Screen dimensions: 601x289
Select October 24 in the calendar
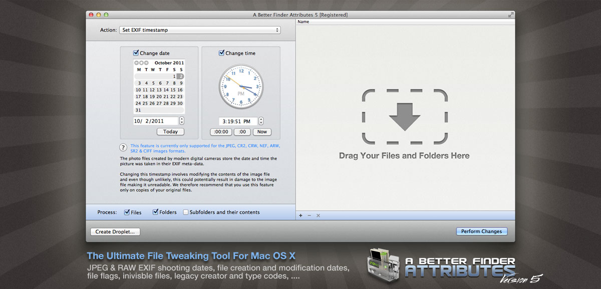pyautogui.click(x=138, y=103)
